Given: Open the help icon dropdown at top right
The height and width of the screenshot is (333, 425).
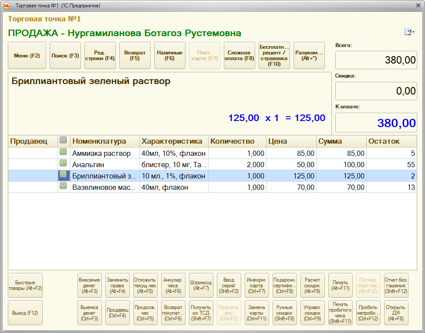Looking at the screenshot, I should click(x=409, y=32).
